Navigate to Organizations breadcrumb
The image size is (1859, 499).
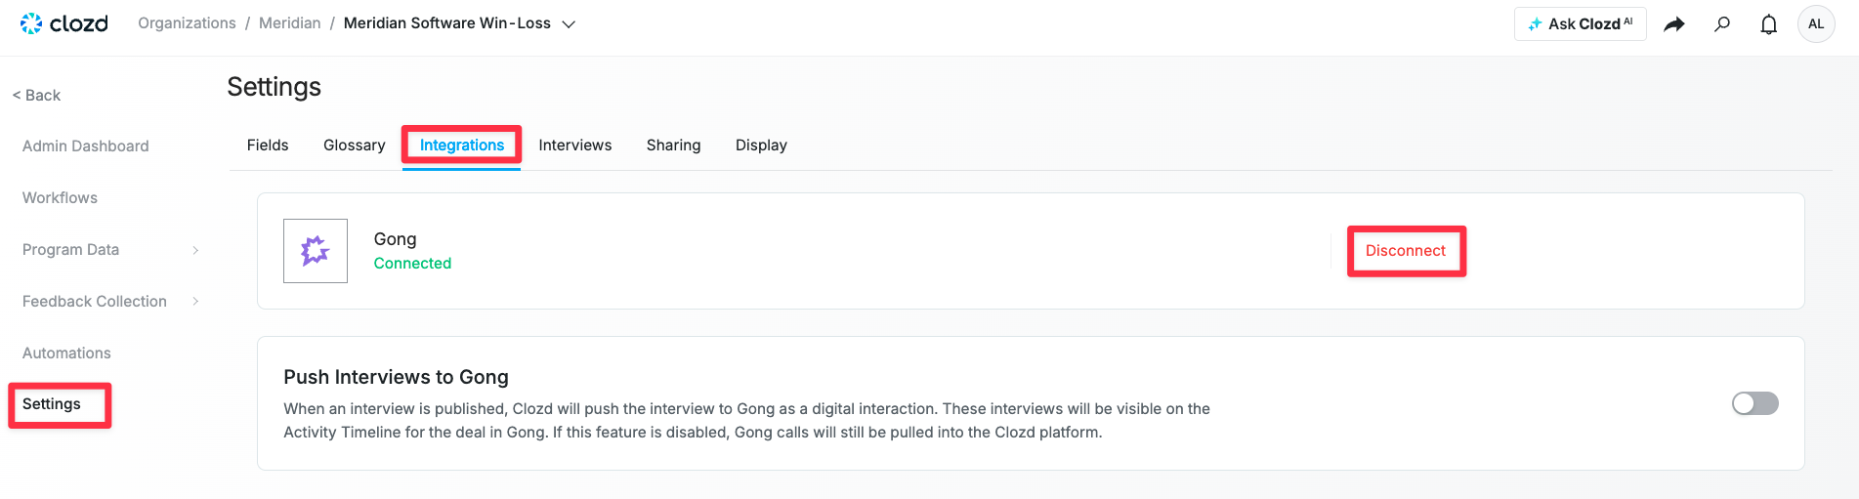187,23
